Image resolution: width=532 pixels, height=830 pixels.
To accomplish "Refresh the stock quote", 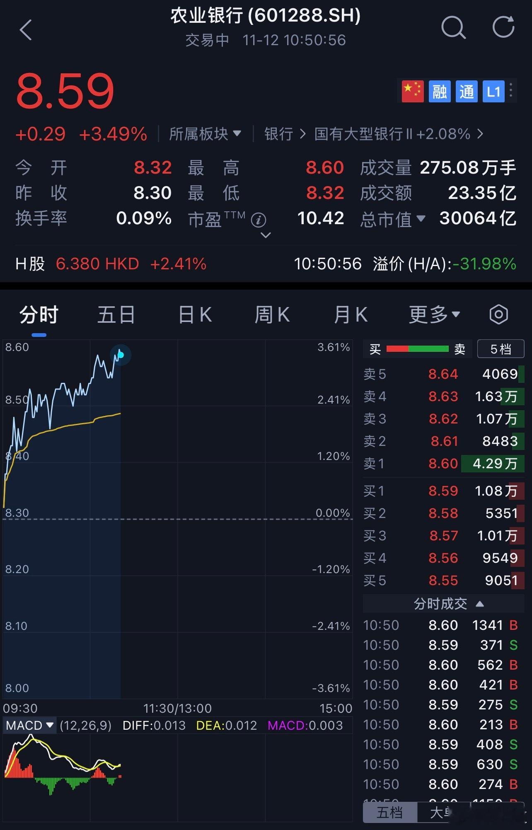I will 503,27.
